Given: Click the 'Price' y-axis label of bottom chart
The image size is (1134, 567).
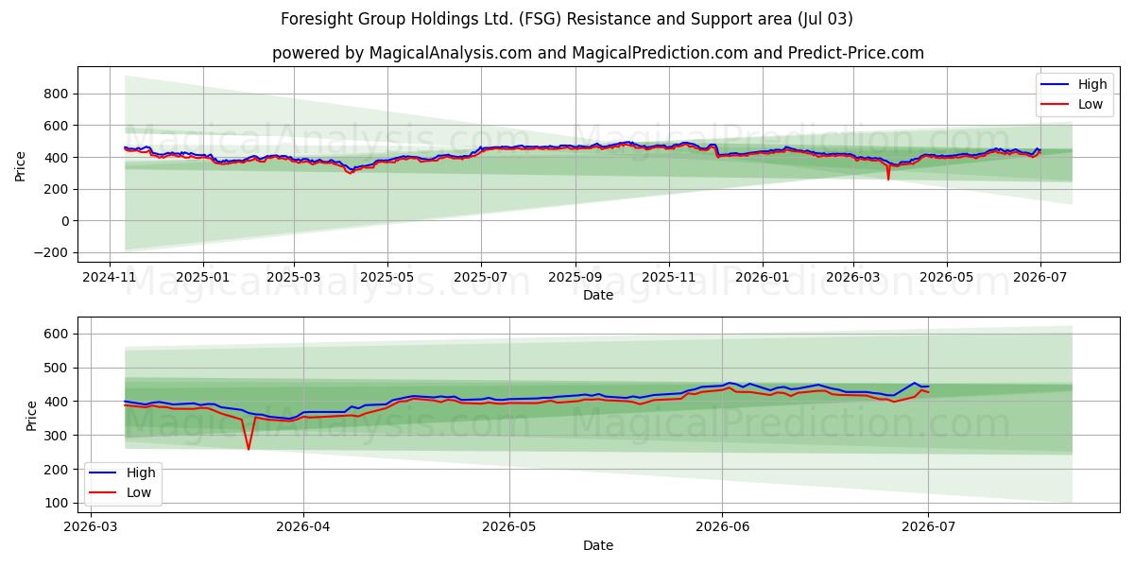Looking at the screenshot, I should click(33, 416).
